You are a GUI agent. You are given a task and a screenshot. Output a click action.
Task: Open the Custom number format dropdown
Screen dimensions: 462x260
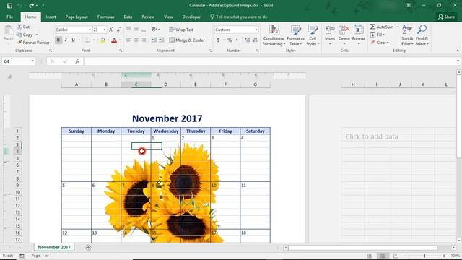(256, 30)
